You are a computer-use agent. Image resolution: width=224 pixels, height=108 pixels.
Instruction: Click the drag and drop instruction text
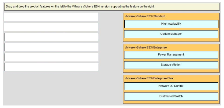click(x=80, y=7)
